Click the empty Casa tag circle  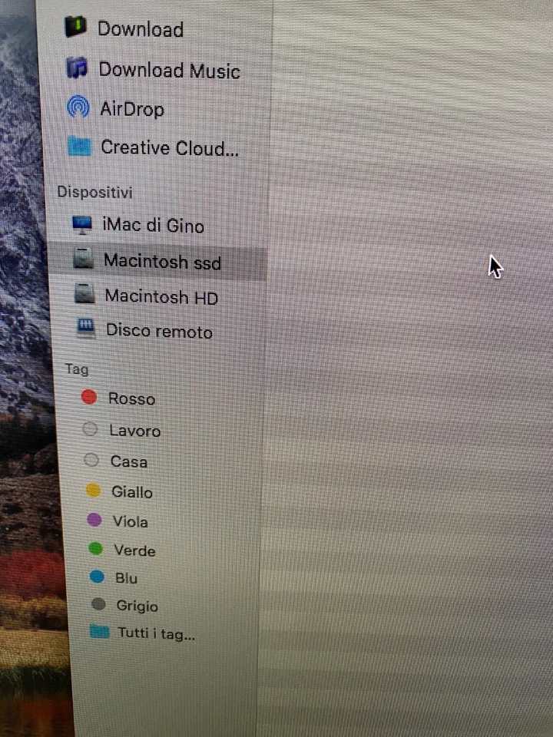click(x=91, y=460)
